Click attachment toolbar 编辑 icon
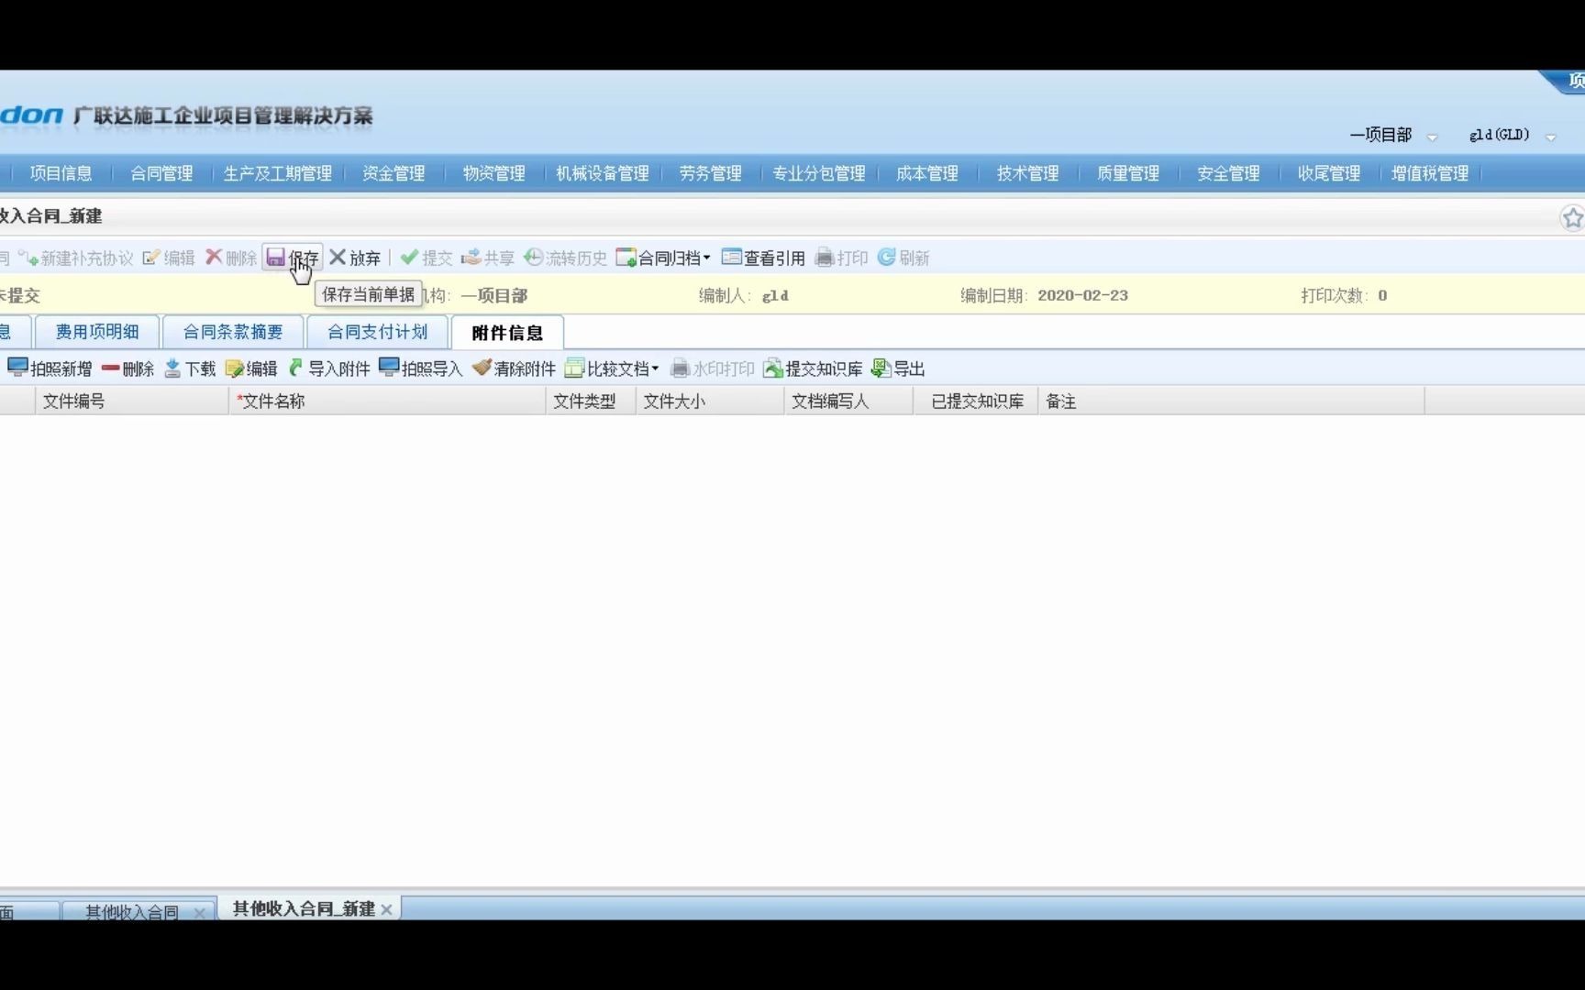Screen dimensions: 1585x990 [x=251, y=368]
